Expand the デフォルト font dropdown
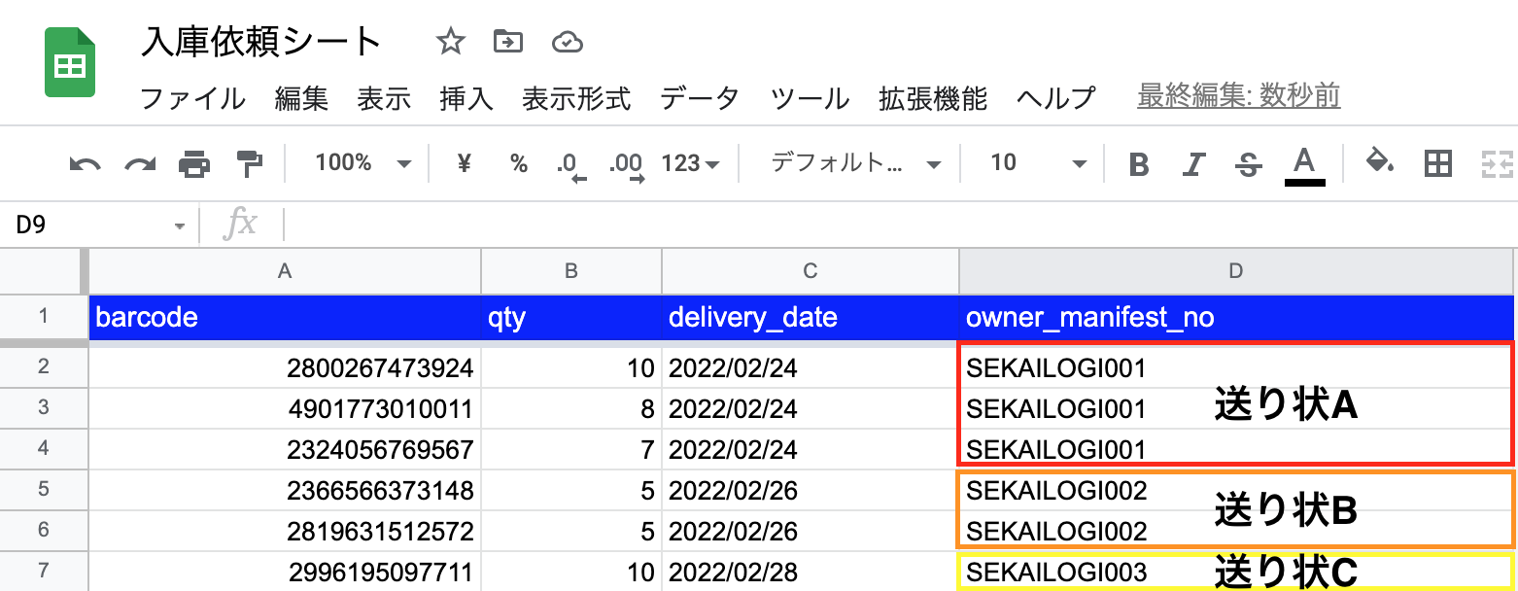 click(x=855, y=163)
